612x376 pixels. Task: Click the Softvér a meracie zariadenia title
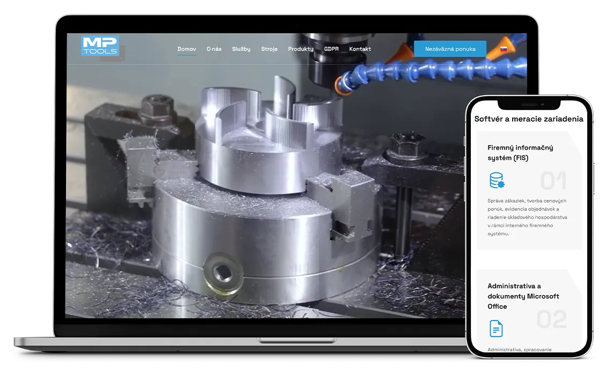528,119
